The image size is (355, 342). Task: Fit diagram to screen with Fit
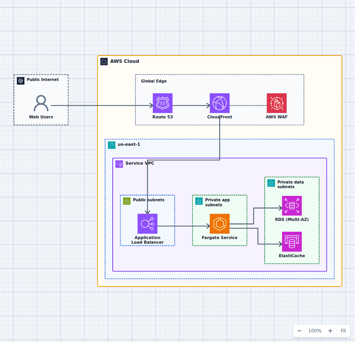[x=343, y=331]
